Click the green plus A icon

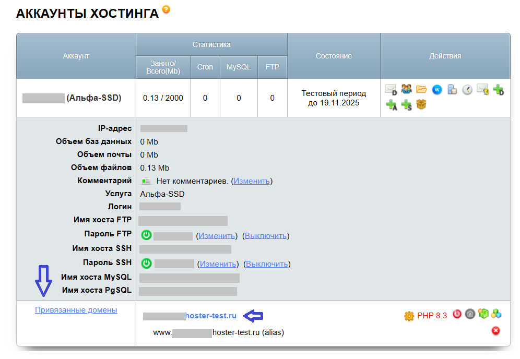coord(391,104)
